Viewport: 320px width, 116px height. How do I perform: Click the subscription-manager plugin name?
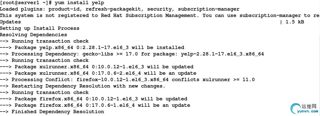[x=209, y=9]
